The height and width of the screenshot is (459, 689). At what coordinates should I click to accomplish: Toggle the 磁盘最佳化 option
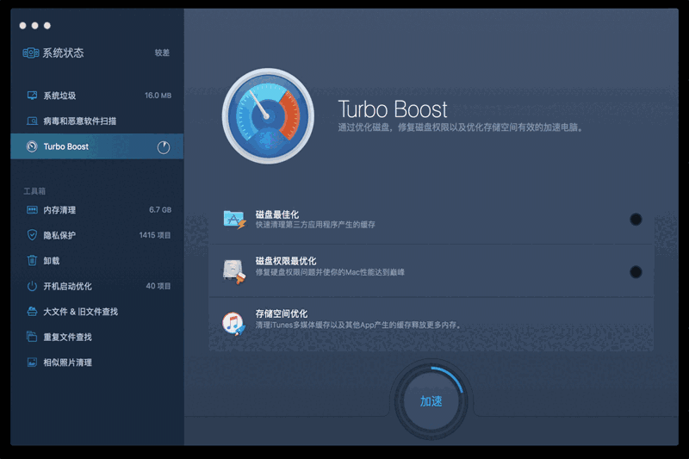(x=636, y=220)
